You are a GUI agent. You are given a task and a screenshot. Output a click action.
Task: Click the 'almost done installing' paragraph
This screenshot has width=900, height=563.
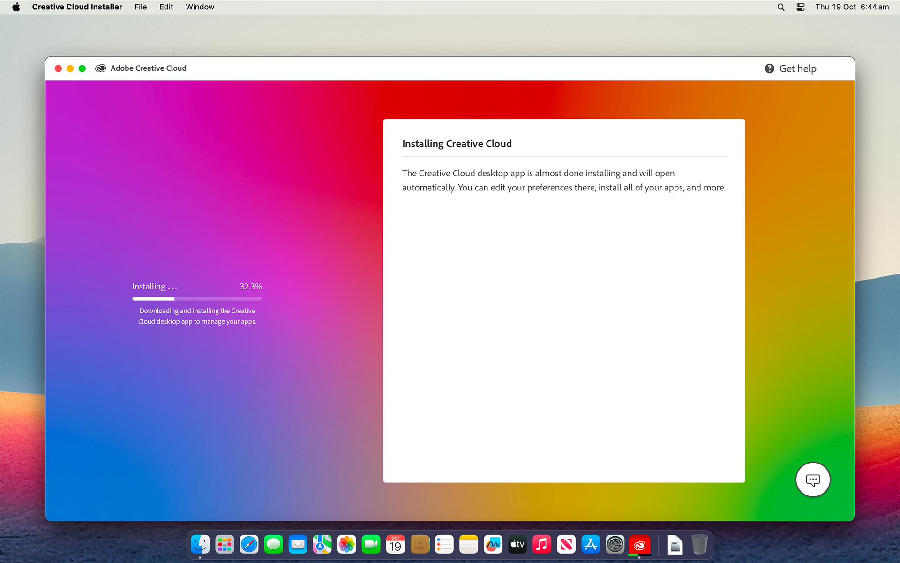tap(564, 180)
